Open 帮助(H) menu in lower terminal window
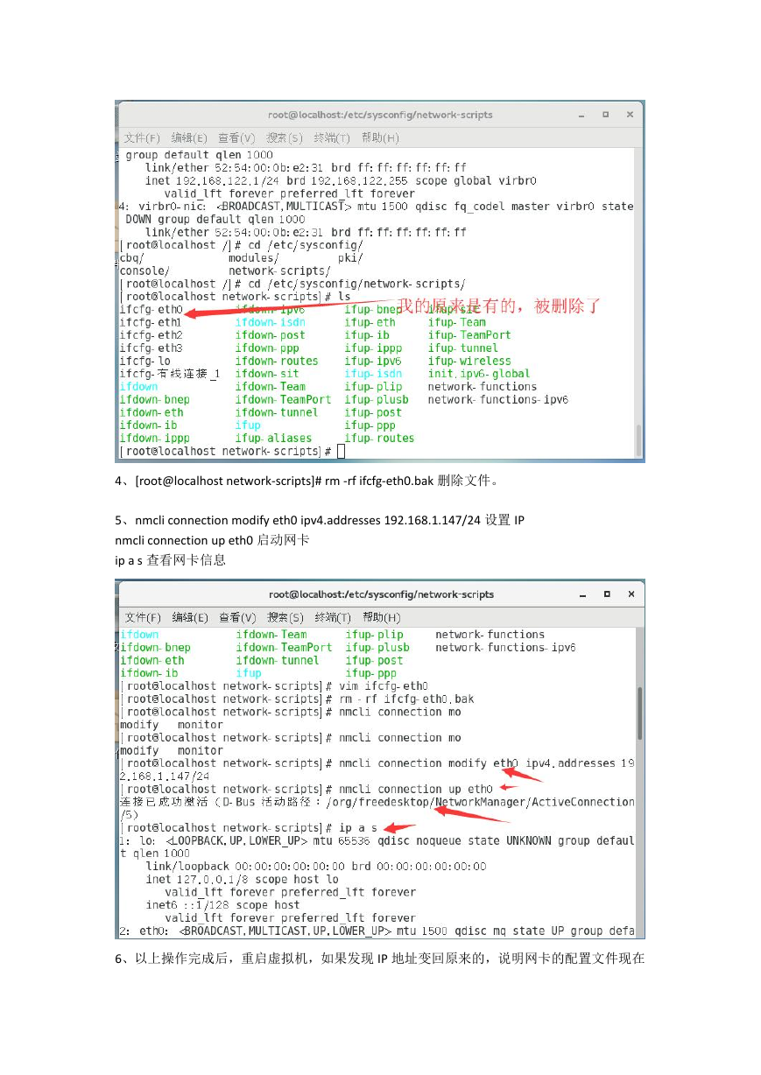This screenshot has height=1075, width=761. [x=381, y=617]
